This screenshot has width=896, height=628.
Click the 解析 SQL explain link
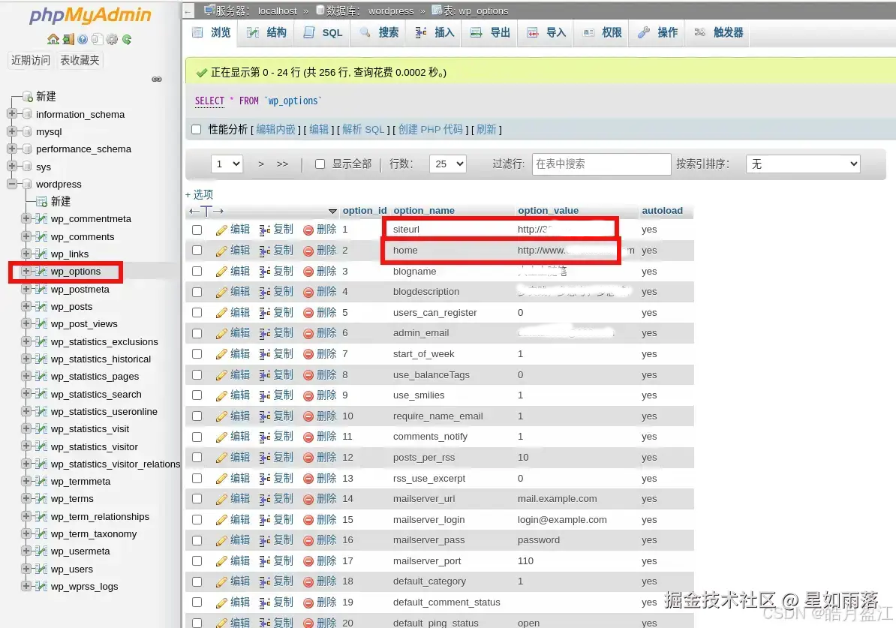tap(363, 130)
